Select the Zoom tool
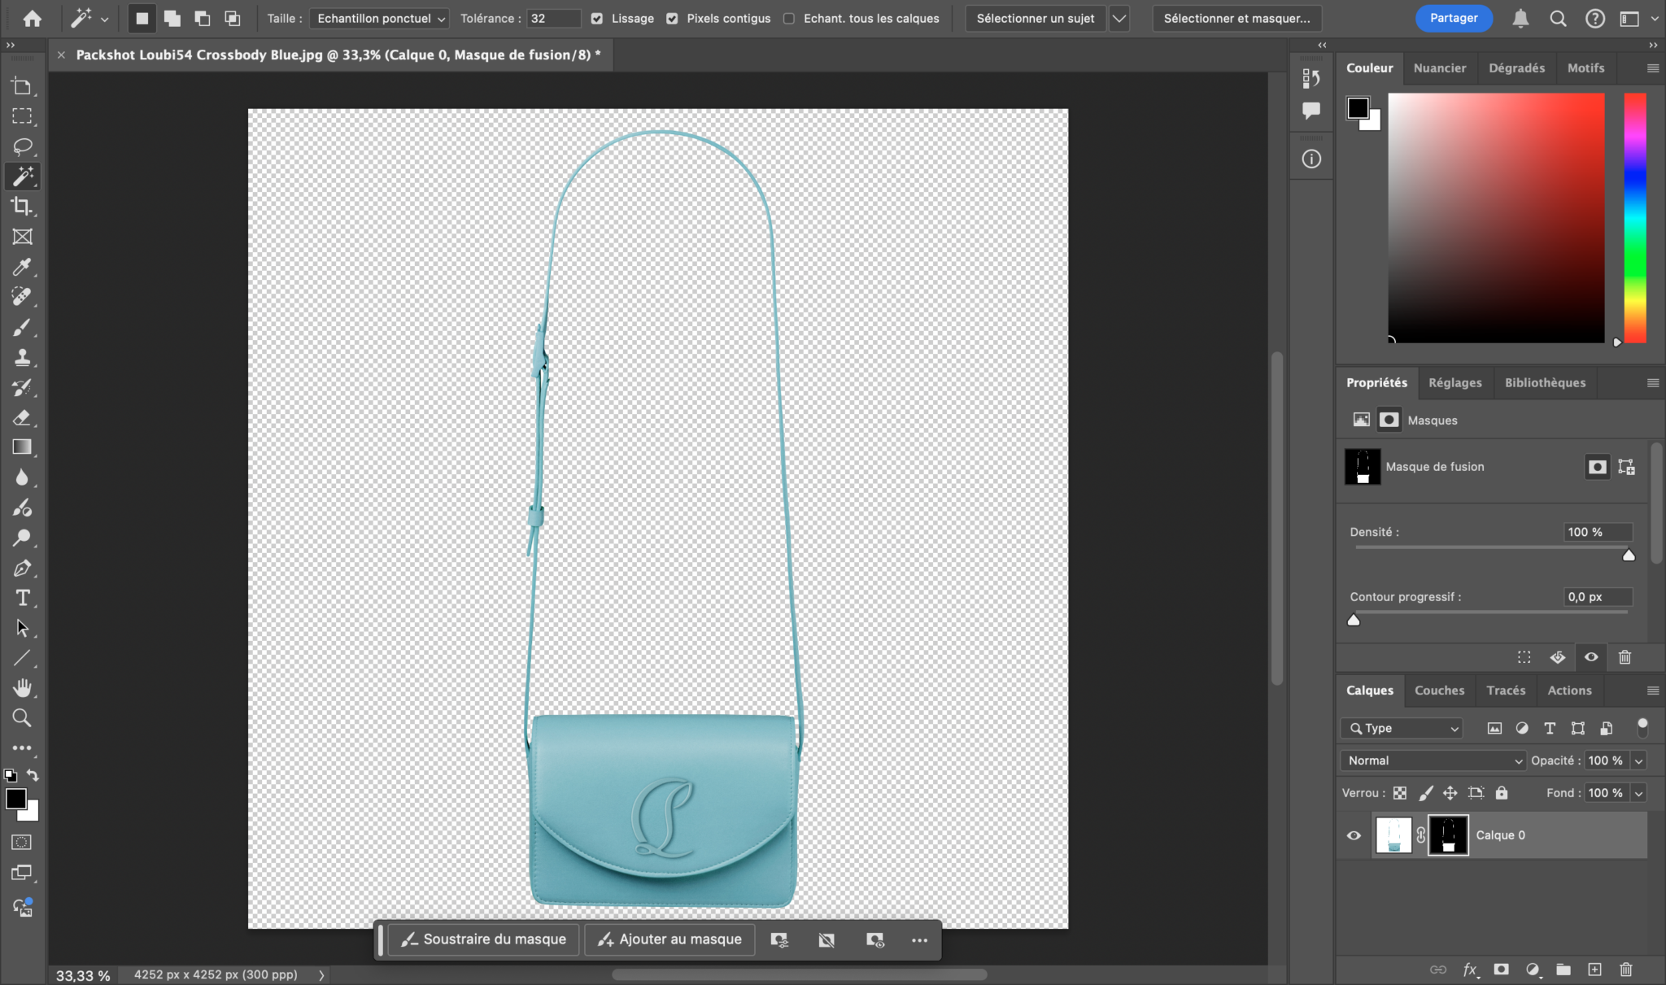Viewport: 1666px width, 985px height. [22, 718]
